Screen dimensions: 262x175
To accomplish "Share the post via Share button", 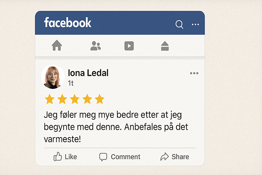I will [175, 157].
